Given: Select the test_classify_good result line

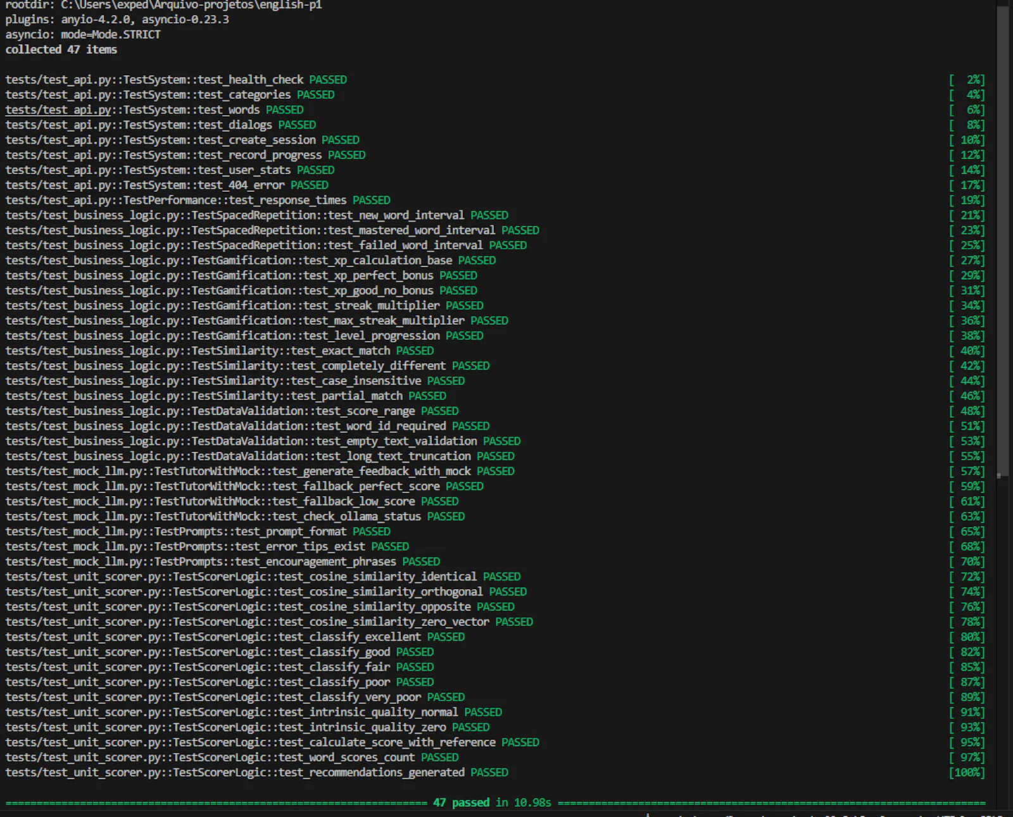Looking at the screenshot, I should point(220,652).
